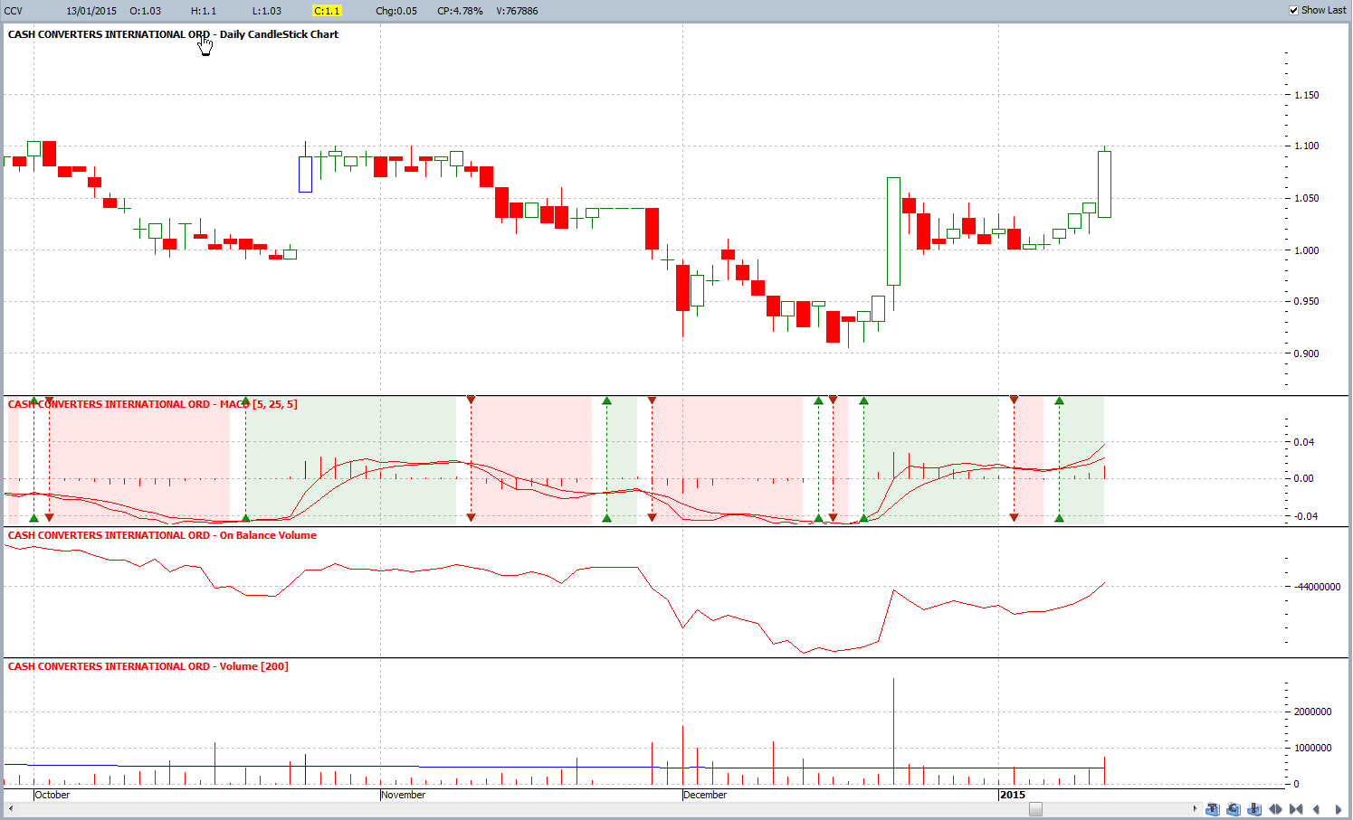Click the 2015 date axis label
Viewport: 1353px width, 820px height.
(1013, 795)
